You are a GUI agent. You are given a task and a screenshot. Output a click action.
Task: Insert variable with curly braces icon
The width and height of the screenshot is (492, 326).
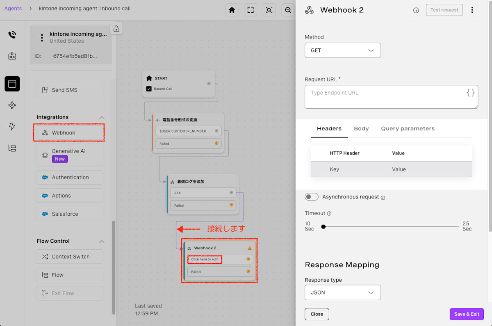(x=471, y=93)
